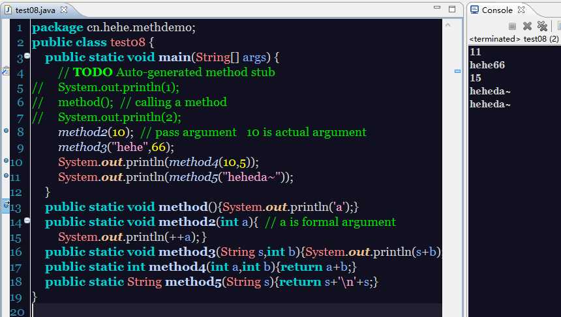Toggle the breakpoint at line 10
This screenshot has height=317, width=561.
tap(6, 161)
